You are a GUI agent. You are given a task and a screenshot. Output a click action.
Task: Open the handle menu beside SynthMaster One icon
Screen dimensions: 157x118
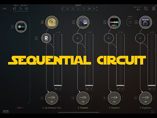pyautogui.click(x=42, y=22)
